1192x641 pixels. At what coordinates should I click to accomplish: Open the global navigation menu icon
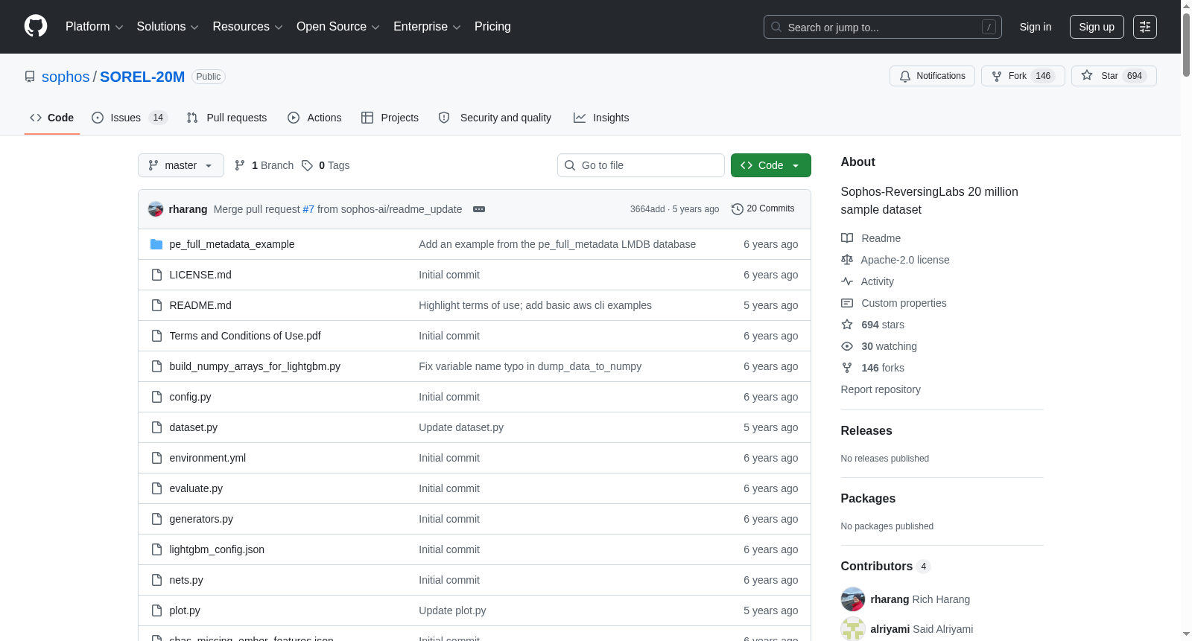pos(1145,27)
